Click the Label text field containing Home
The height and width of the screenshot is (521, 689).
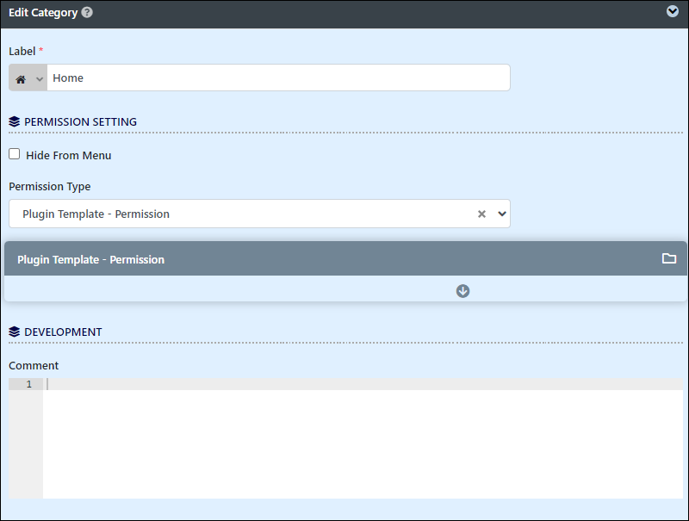click(278, 78)
